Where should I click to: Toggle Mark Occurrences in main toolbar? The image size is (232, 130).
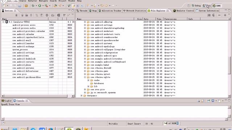[73, 6]
